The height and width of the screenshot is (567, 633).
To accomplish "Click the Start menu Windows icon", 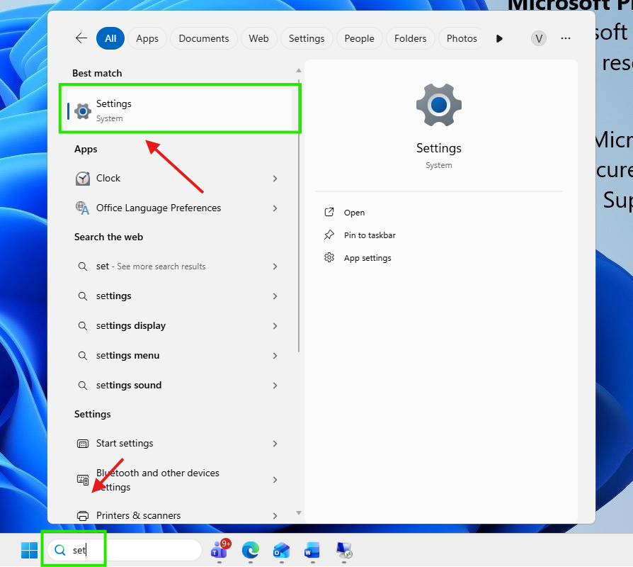I will pyautogui.click(x=28, y=550).
